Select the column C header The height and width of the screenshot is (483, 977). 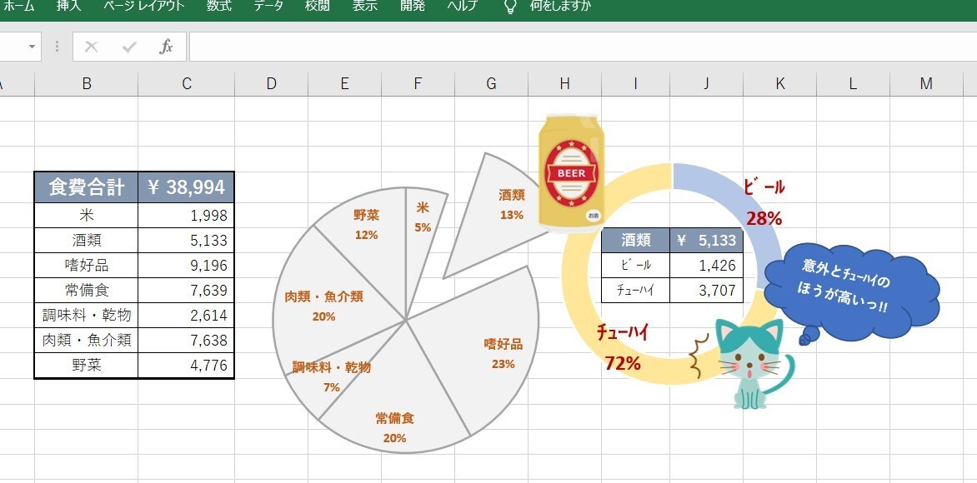pos(186,84)
